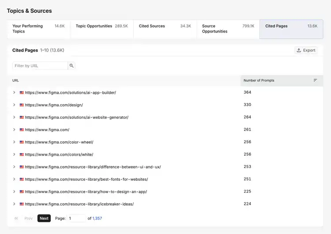Open the figma.com/color-wheel/ URL
331x234 pixels.
[59, 142]
